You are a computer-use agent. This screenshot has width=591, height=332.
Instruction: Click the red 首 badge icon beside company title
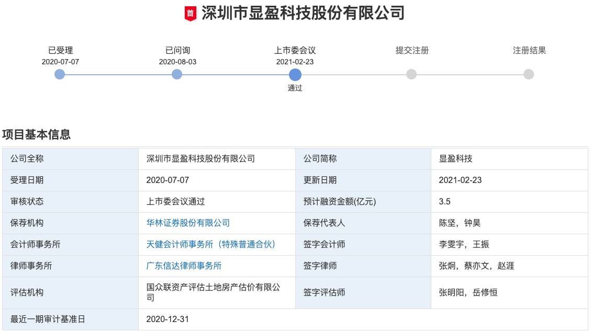pos(191,14)
